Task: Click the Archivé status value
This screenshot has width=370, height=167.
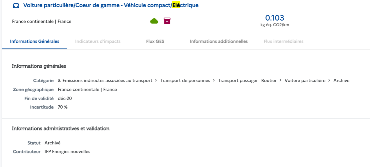Action: (53, 143)
